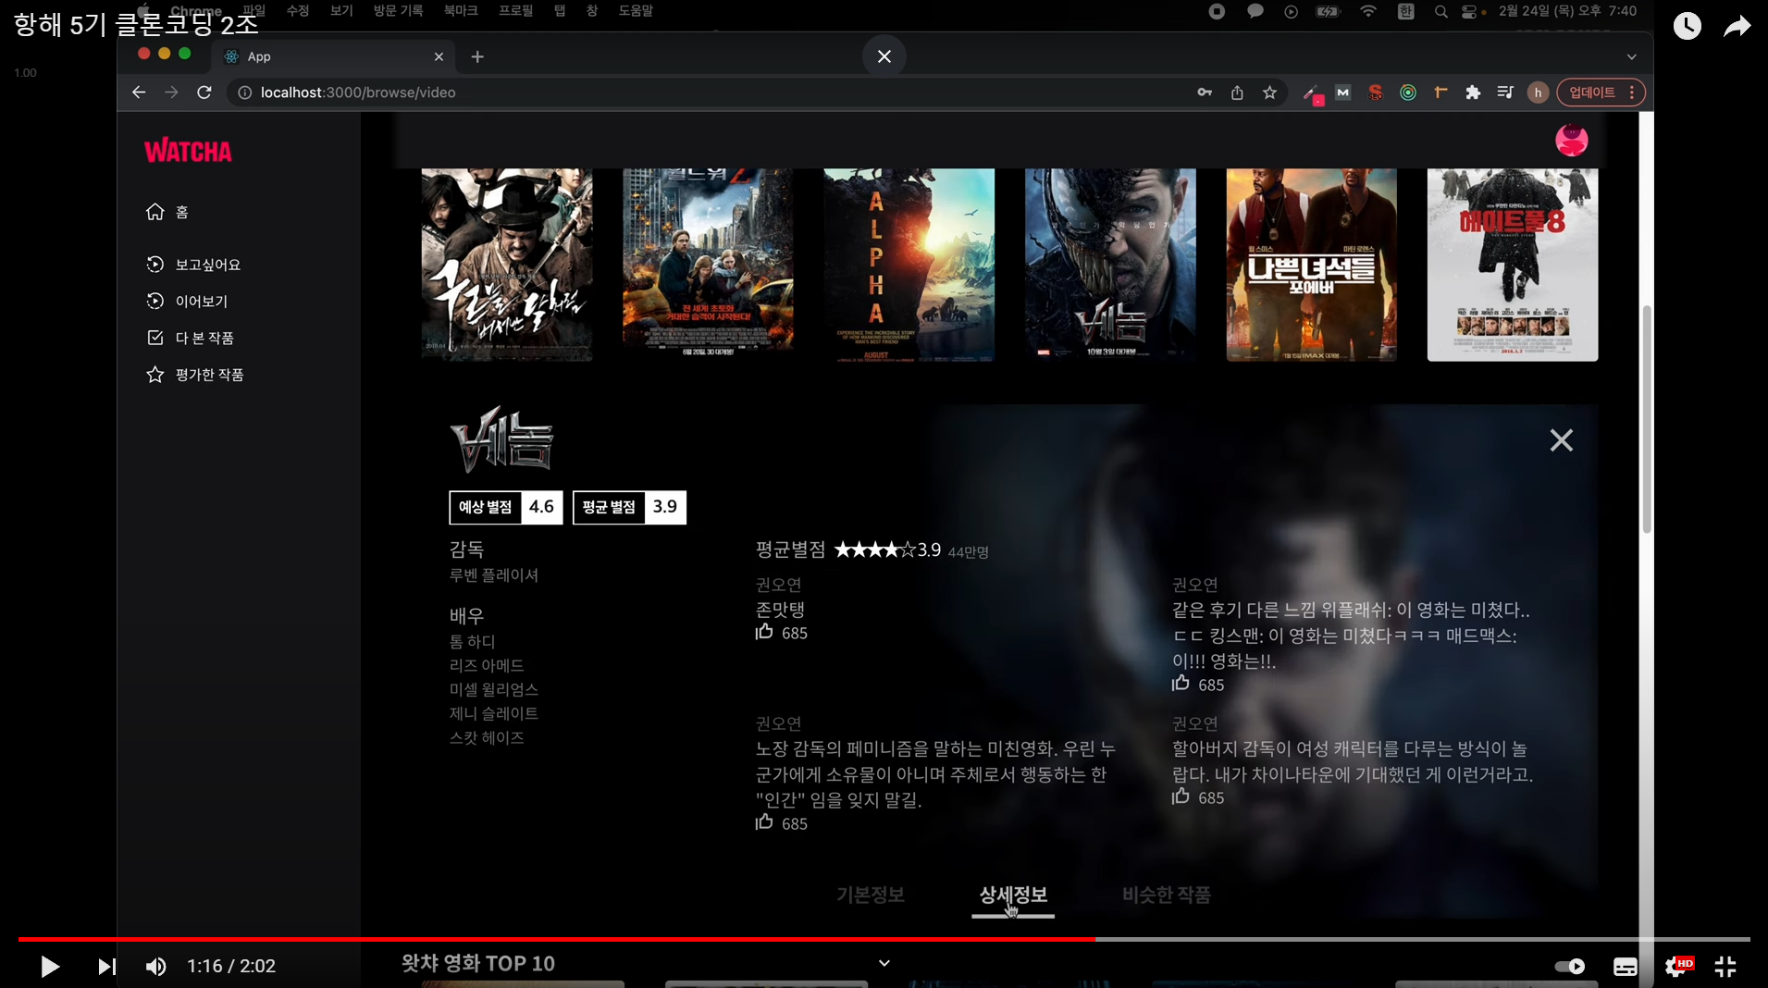Close the Venom detail panel

[x=1561, y=440]
